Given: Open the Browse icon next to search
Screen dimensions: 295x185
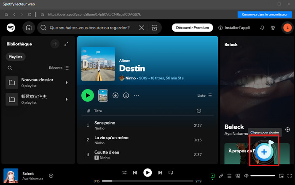Looking at the screenshot, I should point(155,28).
